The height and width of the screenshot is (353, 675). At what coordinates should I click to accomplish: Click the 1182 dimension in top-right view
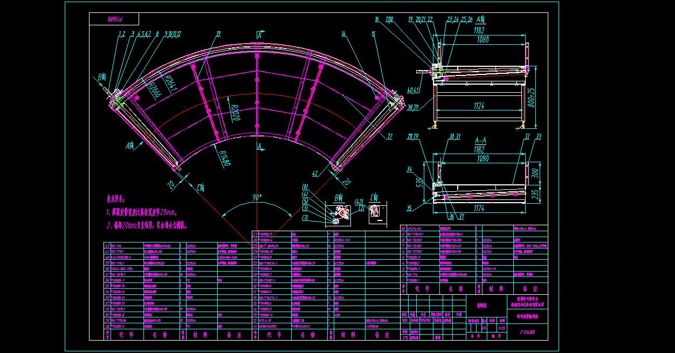point(479,32)
